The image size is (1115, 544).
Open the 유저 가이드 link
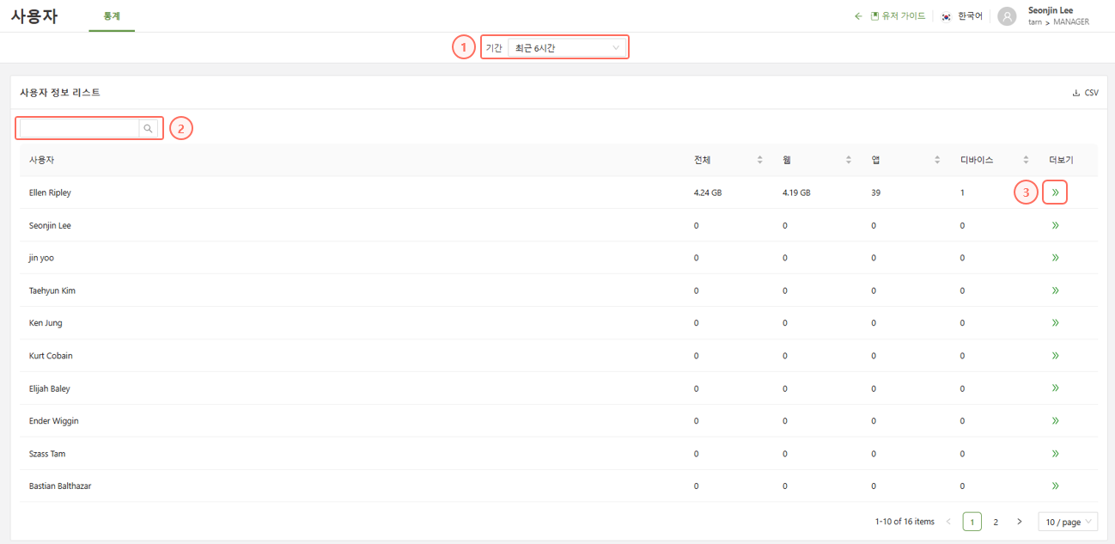point(898,16)
